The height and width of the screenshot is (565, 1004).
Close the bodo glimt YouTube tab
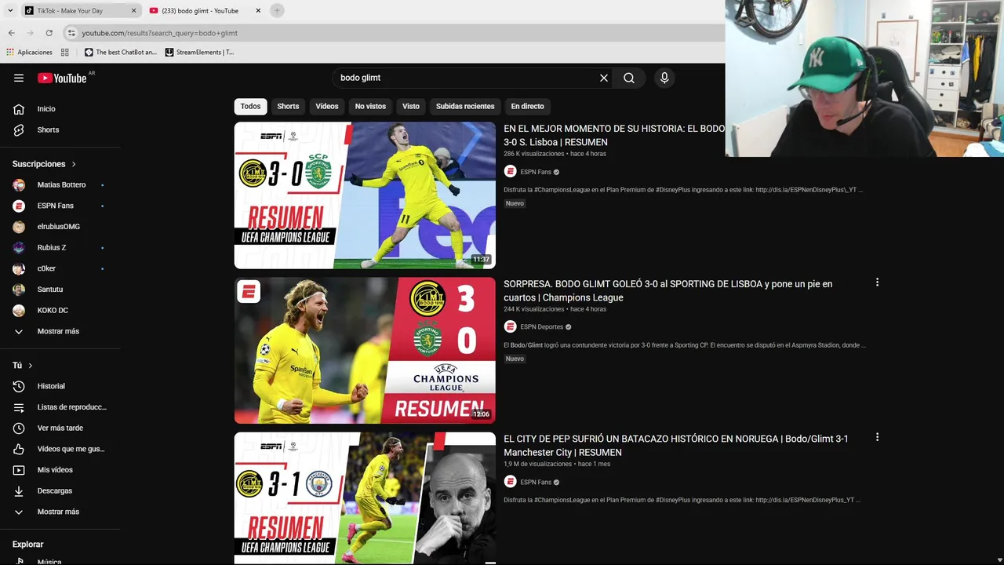click(258, 11)
